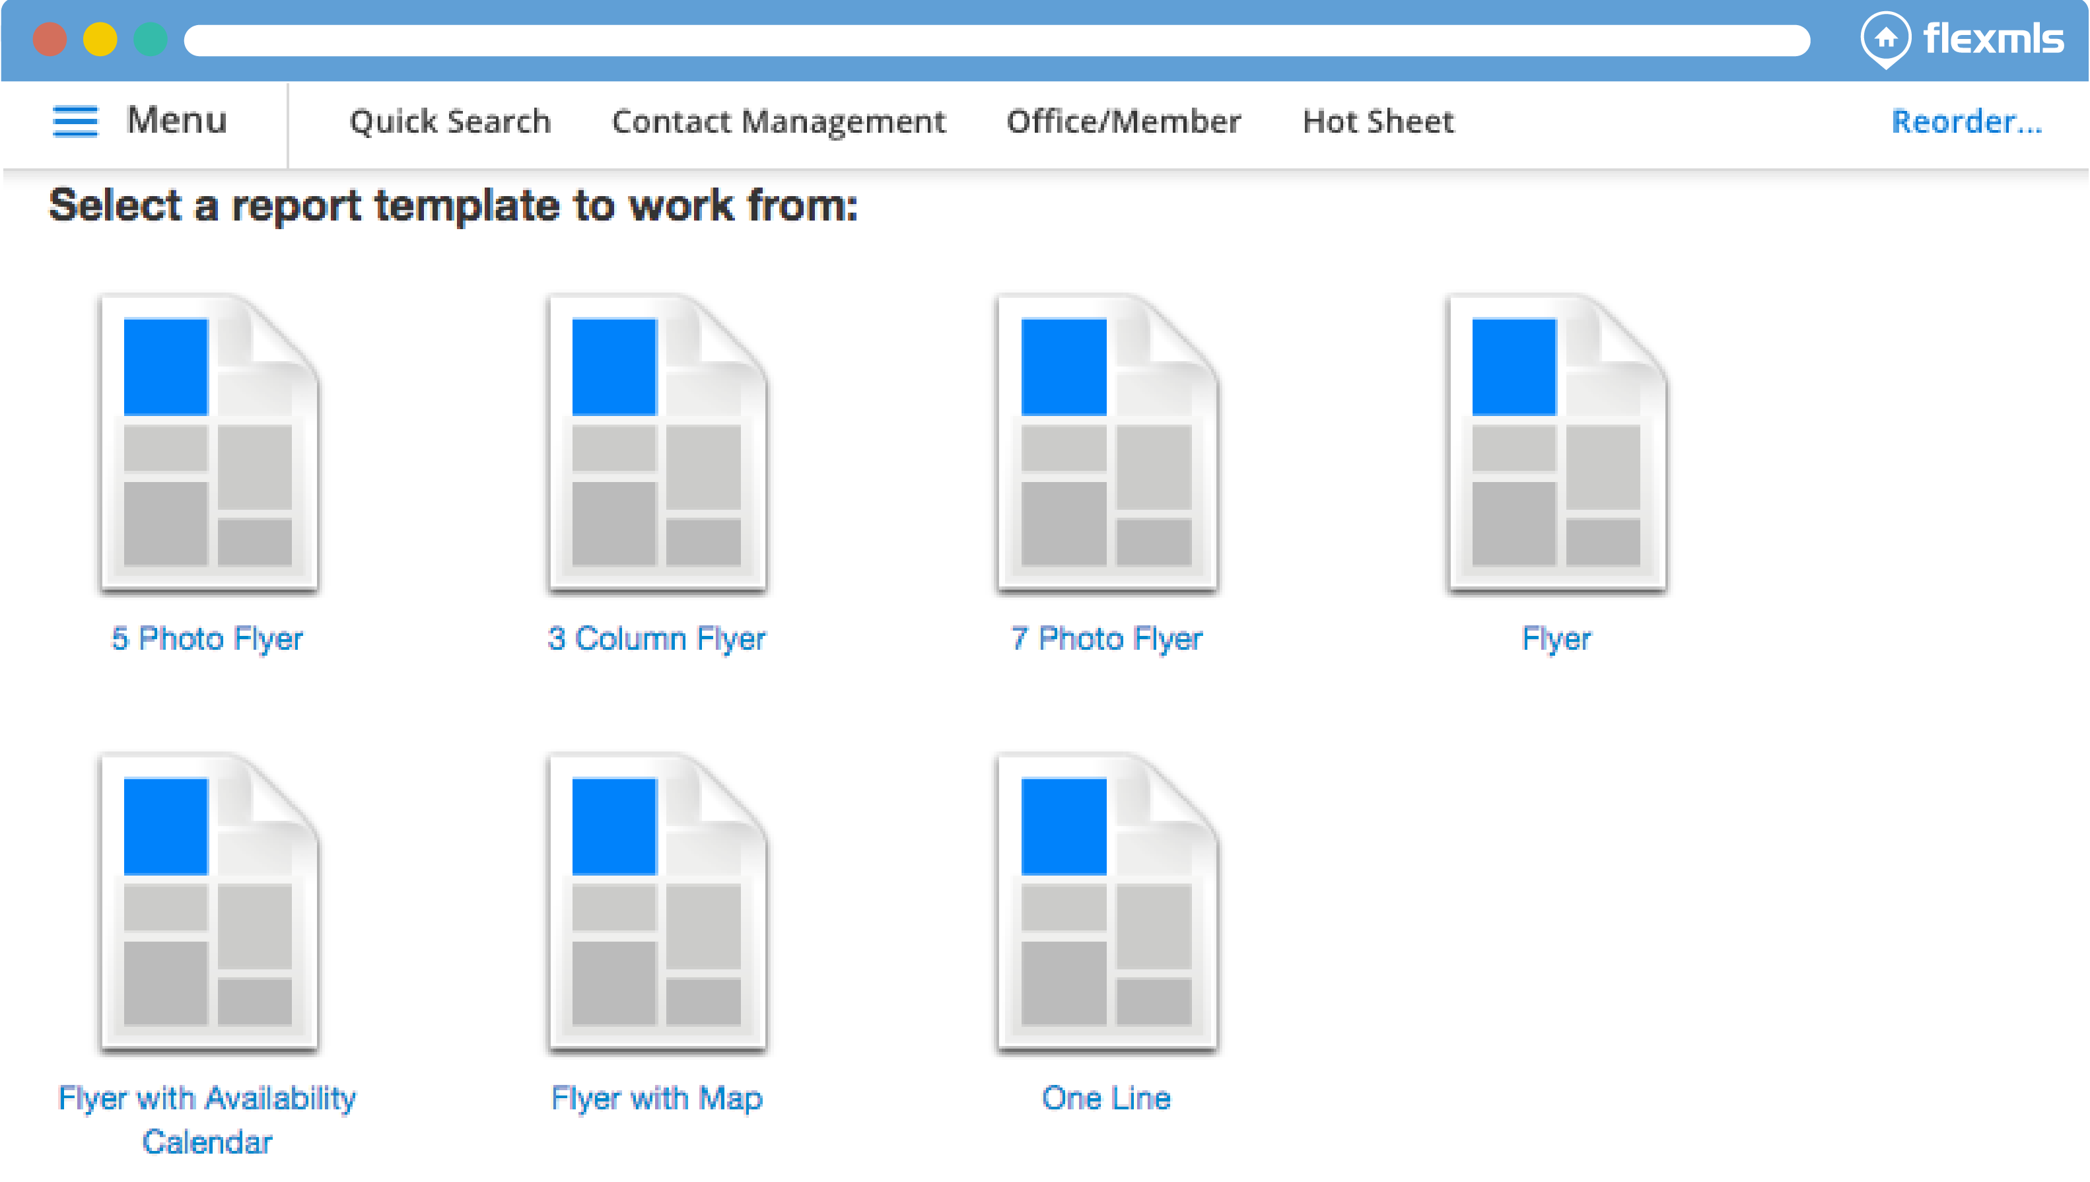
Task: Click the Menu label text
Action: click(x=177, y=120)
